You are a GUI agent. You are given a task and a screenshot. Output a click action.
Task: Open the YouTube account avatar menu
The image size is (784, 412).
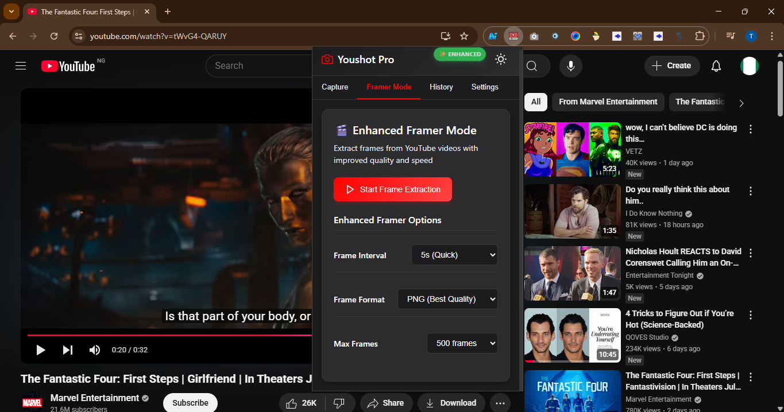click(750, 66)
